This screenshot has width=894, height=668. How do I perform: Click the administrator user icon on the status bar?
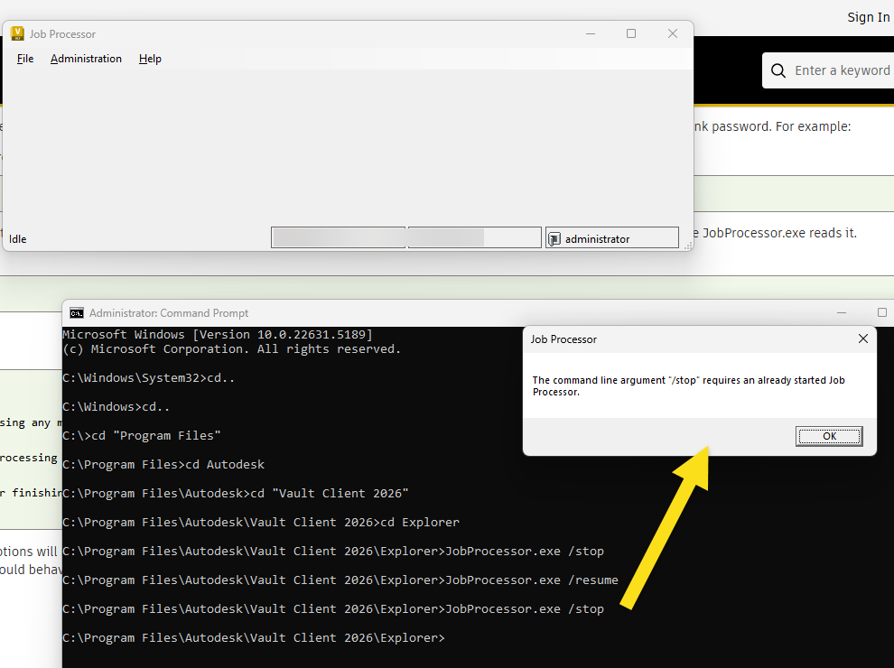click(554, 237)
